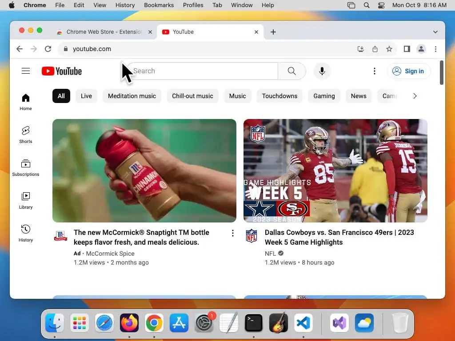Screen dimensions: 455x341
Task: Open McCormick Snaptight bottle video title
Action: click(141, 237)
